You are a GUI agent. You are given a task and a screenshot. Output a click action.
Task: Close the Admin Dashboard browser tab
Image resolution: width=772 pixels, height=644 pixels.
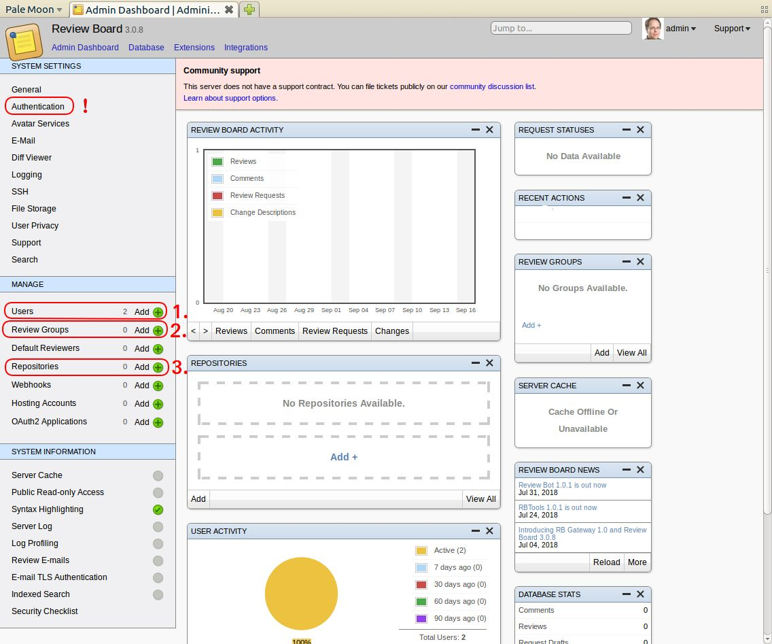pyautogui.click(x=228, y=10)
